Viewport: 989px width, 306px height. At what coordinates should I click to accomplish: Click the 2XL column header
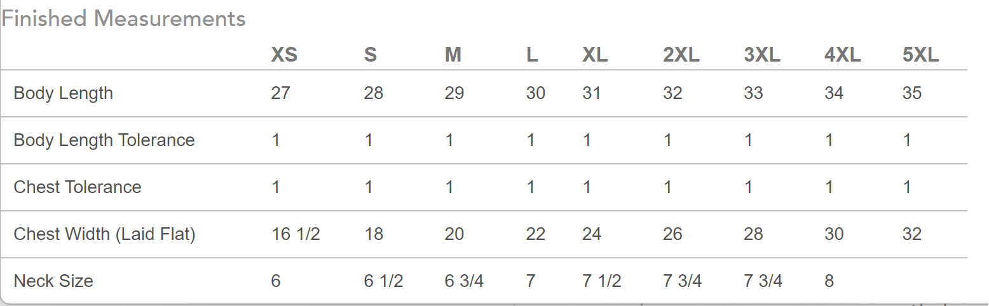click(681, 55)
